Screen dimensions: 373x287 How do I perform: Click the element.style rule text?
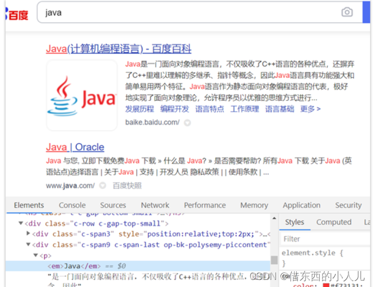tap(313, 253)
